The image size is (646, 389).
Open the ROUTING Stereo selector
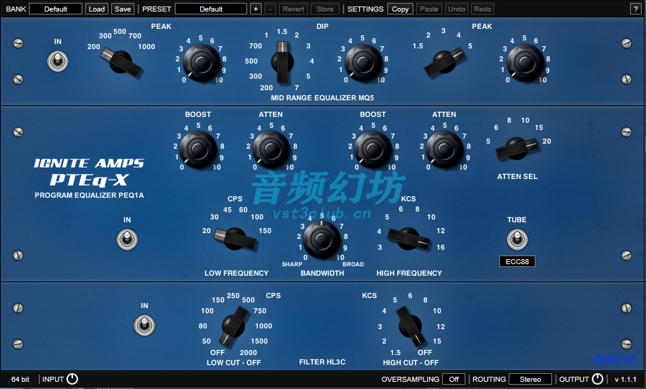pos(530,379)
